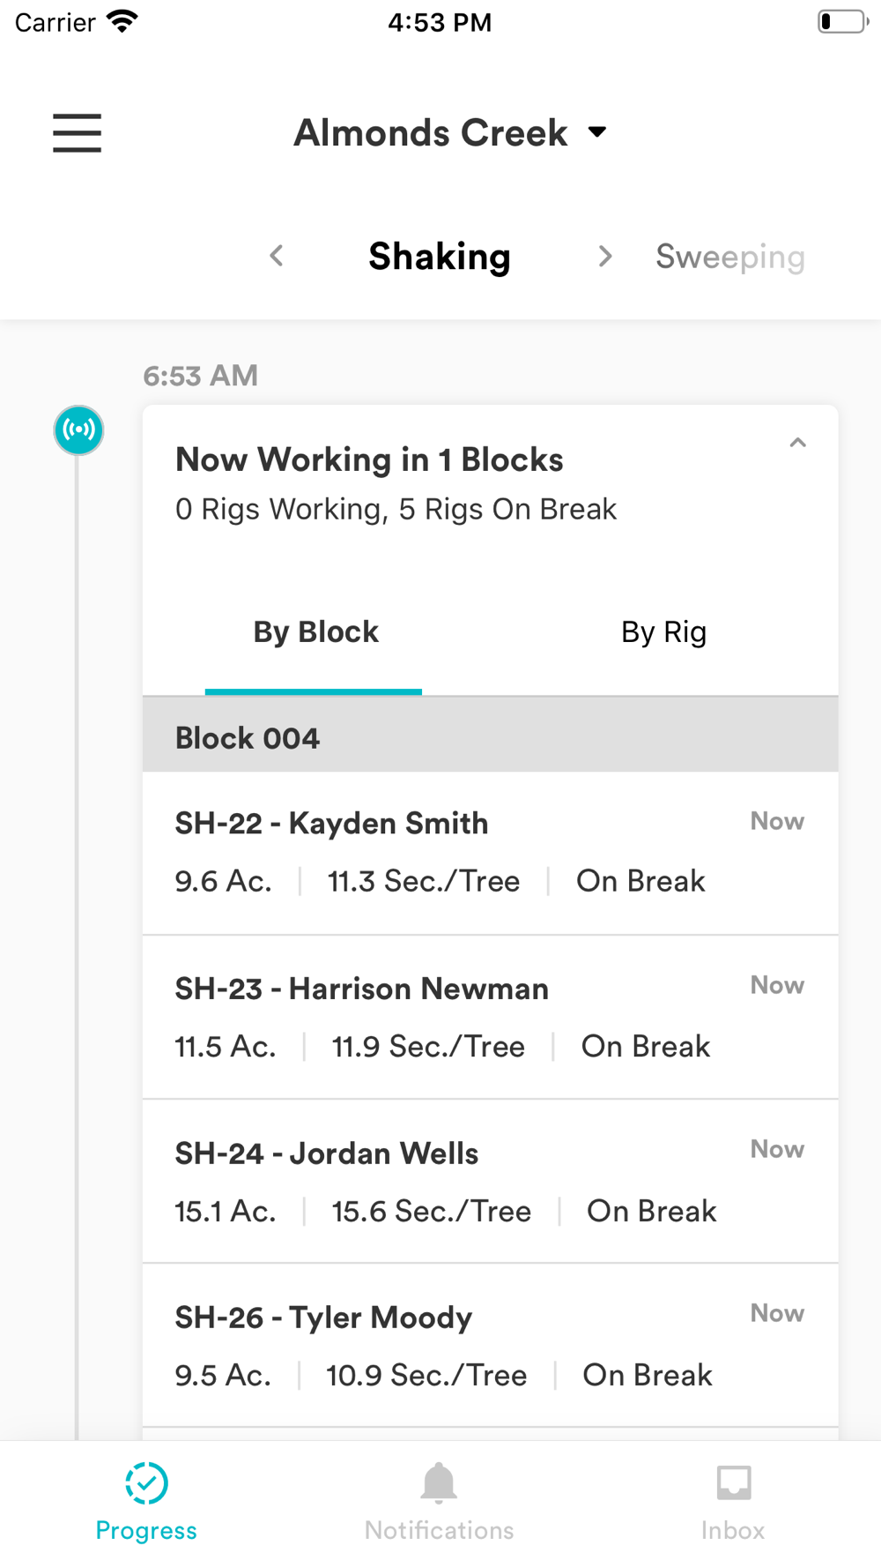The height and width of the screenshot is (1568, 881).
Task: Select SH-26 Tyler Moody row
Action: tap(491, 1346)
